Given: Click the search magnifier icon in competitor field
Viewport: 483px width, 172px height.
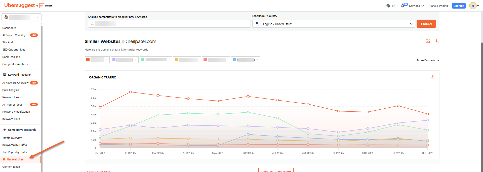Looking at the screenshot, I should [92, 24].
